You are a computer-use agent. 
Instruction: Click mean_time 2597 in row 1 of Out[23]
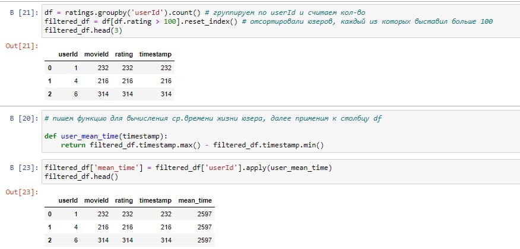[204, 228]
